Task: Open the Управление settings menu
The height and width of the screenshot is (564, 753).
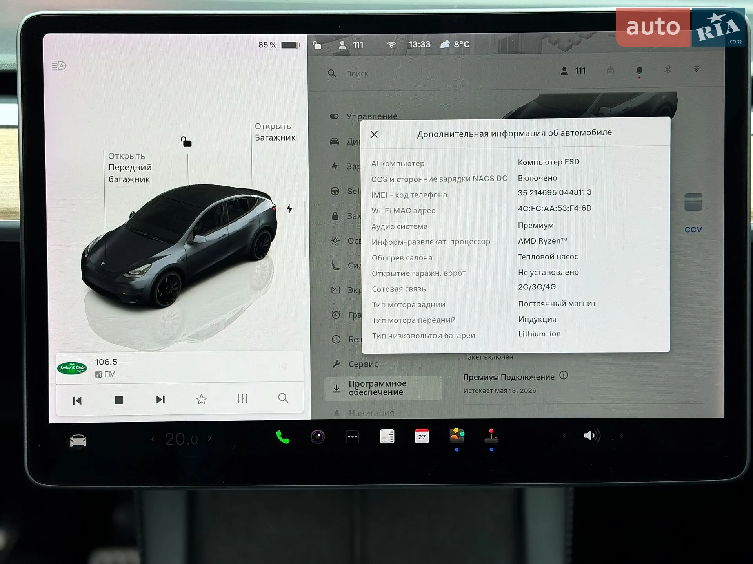Action: pos(364,116)
